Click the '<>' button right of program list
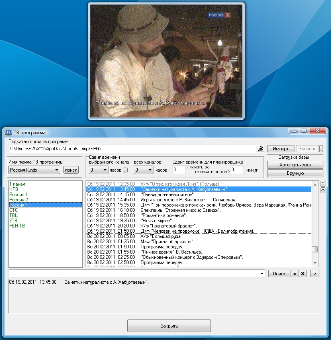The width and height of the screenshot is (331, 340). click(323, 190)
